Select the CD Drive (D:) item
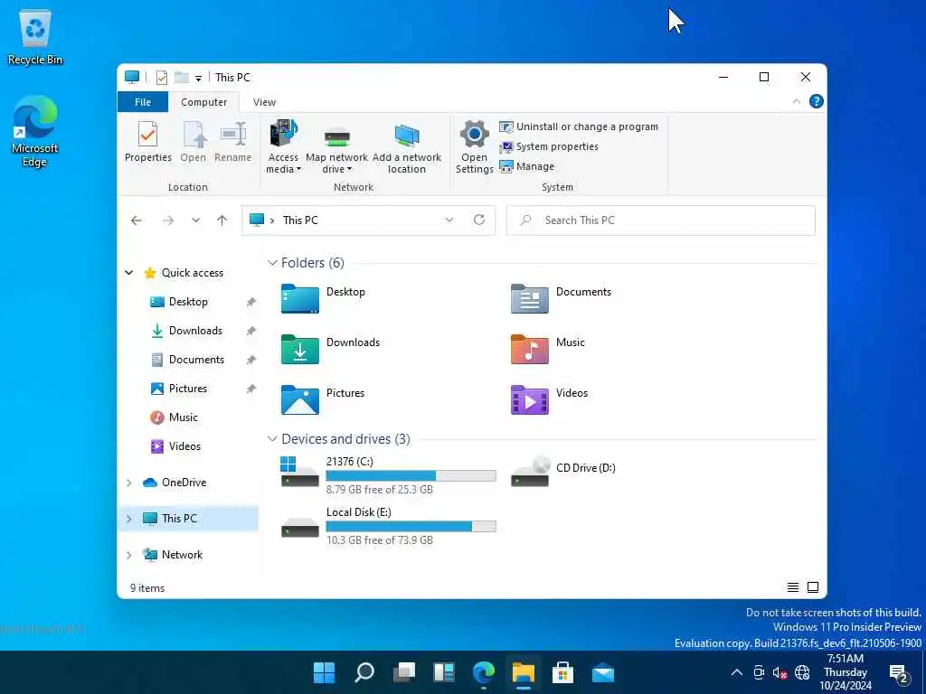Viewport: 926px width, 694px height. pos(562,472)
